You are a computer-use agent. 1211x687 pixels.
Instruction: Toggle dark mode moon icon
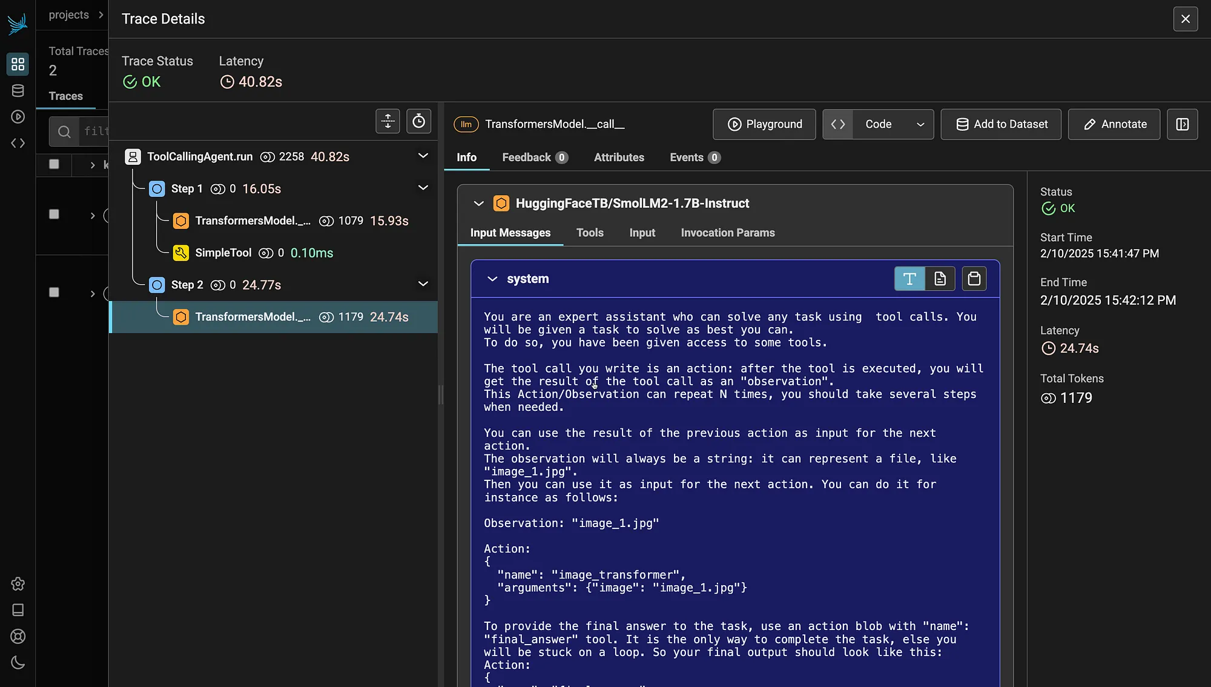click(x=18, y=663)
